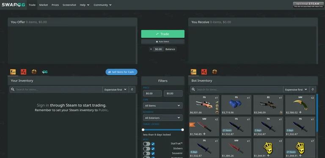Image resolution: width=325 pixels, height=158 pixels.
Task: Open the Screenshot tool page
Action: click(69, 5)
